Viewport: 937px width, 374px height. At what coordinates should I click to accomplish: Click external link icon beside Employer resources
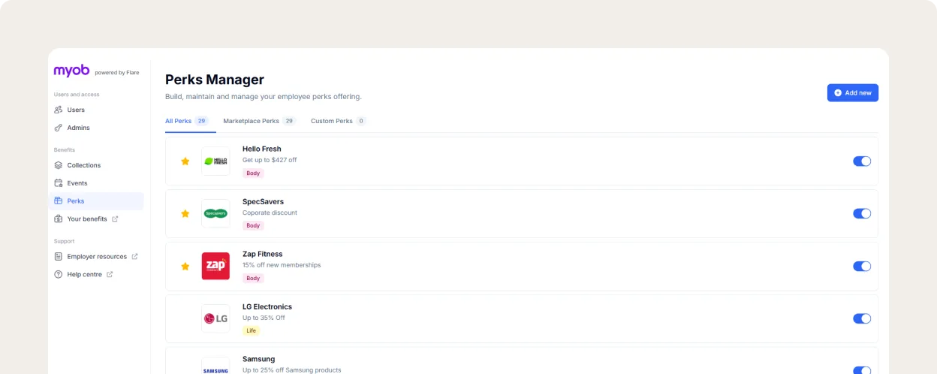135,257
